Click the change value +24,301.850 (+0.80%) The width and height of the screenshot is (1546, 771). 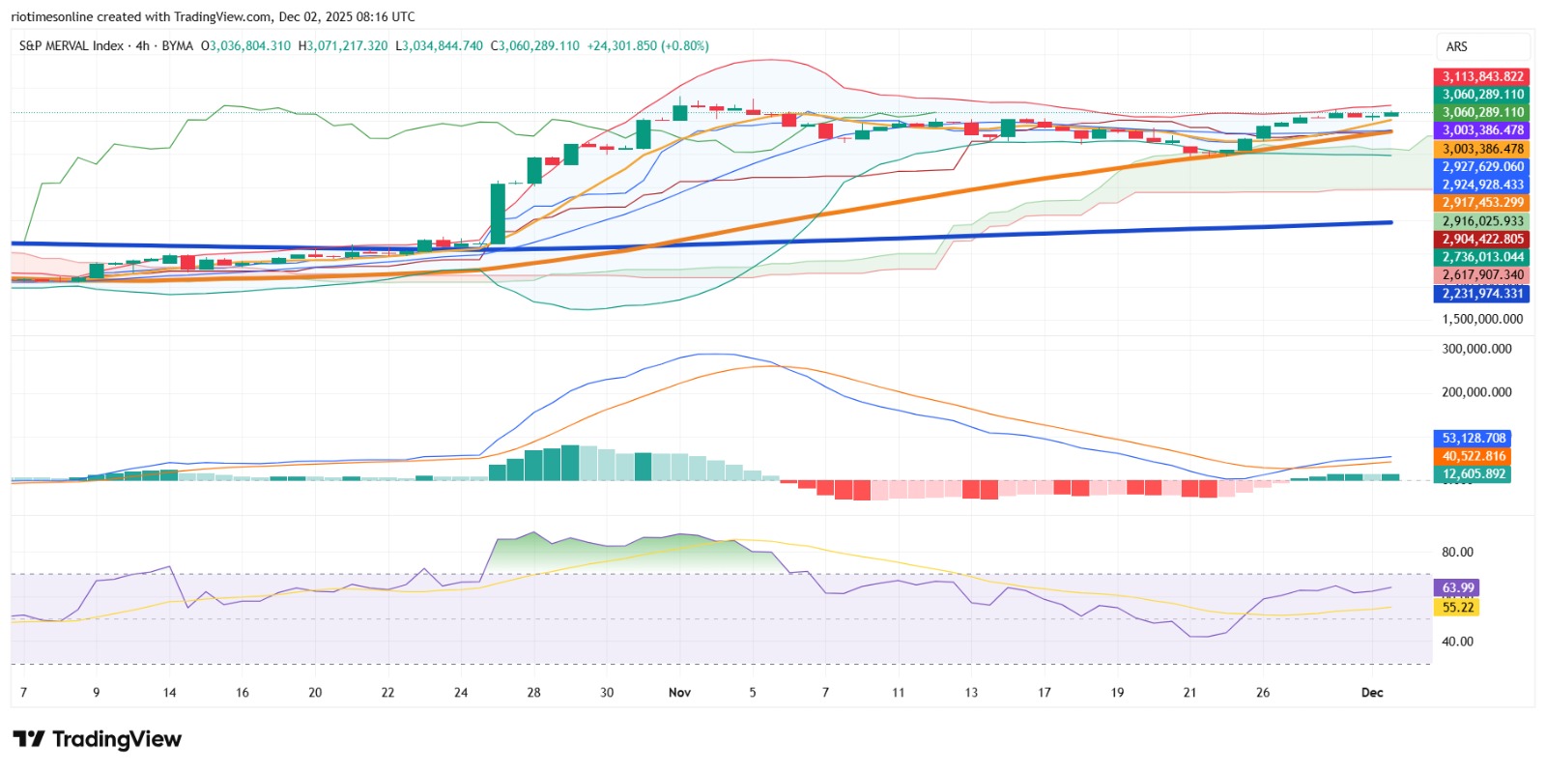[x=647, y=45]
